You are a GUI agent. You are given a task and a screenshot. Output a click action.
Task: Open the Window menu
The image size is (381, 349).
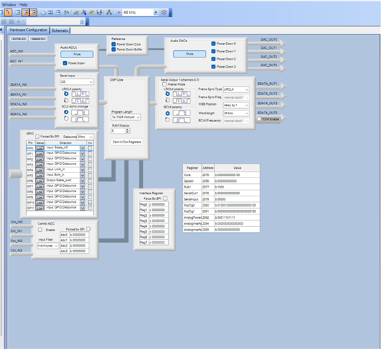point(9,4)
